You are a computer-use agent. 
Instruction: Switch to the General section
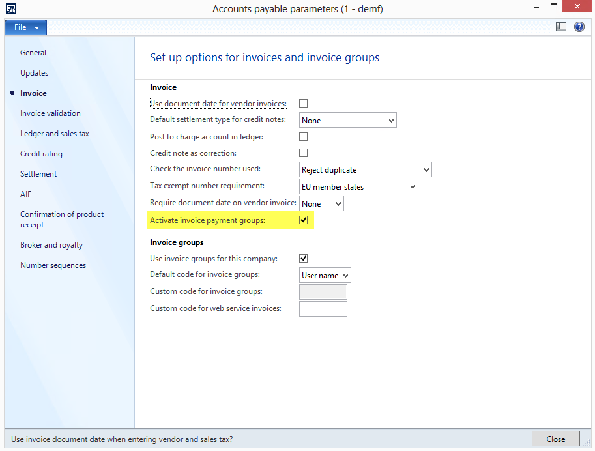pos(33,53)
